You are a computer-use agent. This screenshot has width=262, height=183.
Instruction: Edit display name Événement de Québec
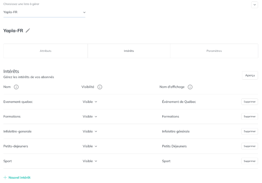(179, 102)
